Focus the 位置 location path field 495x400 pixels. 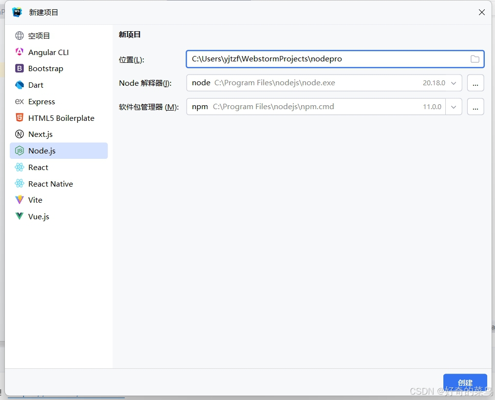(335, 59)
